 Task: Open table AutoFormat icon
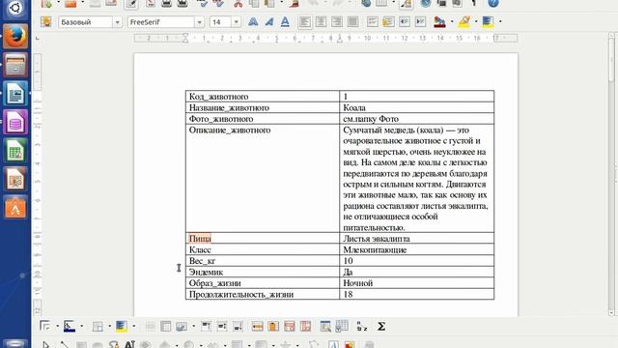[x=325, y=327]
